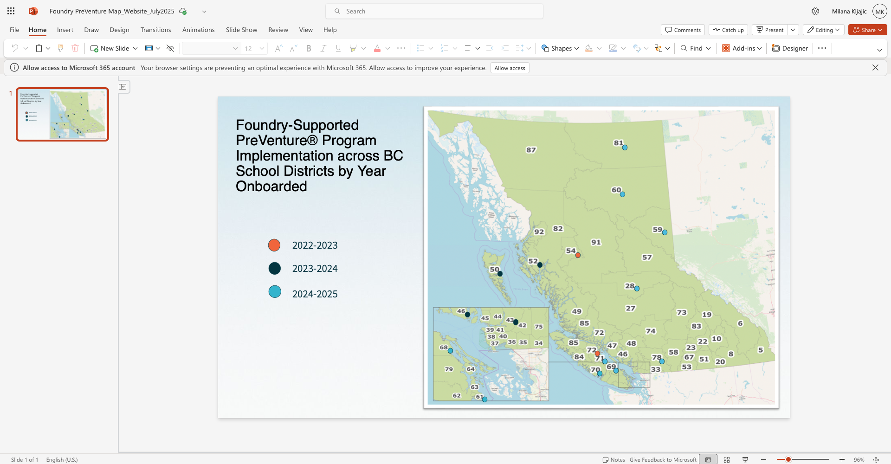Click the Present button
The image size is (891, 464).
(770, 30)
